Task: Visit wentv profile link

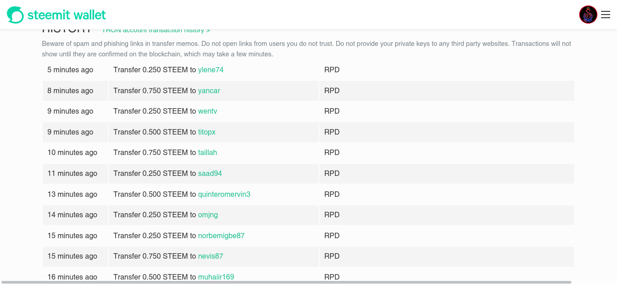Action: 207,111
